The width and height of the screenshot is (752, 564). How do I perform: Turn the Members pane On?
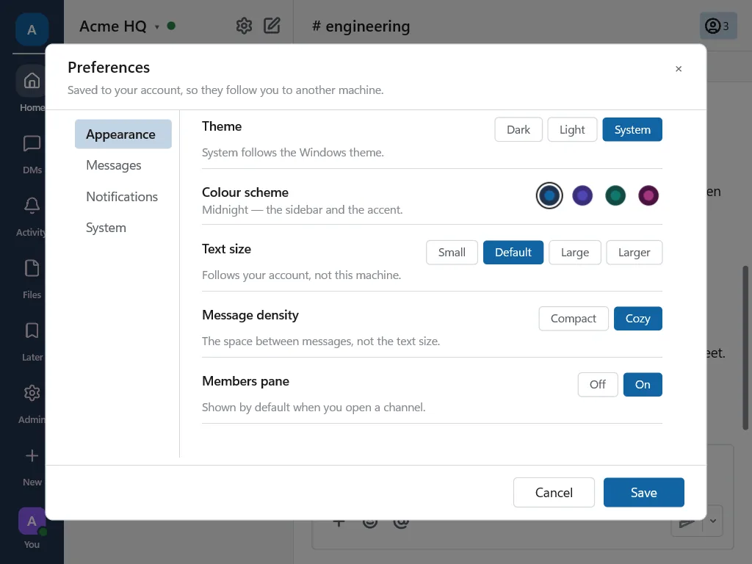(643, 385)
